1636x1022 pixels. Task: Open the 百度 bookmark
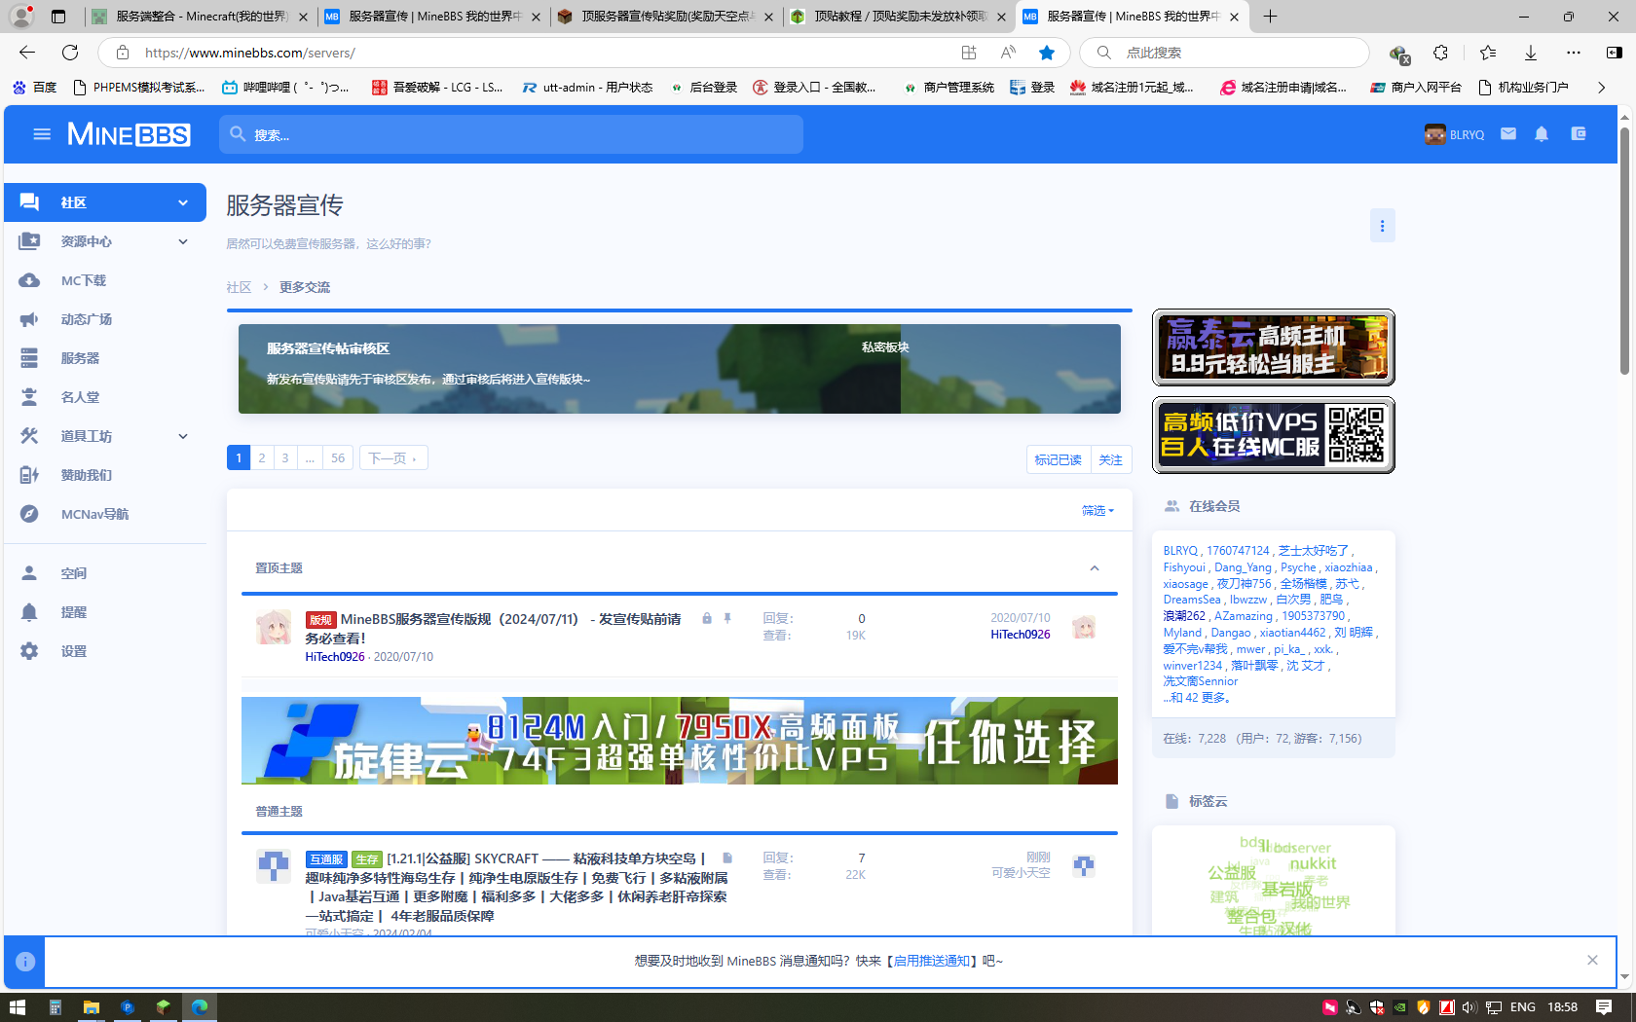pos(35,88)
